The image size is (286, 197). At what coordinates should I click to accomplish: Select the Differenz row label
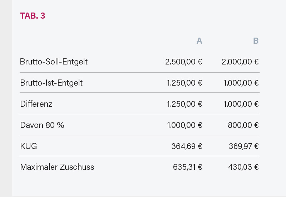tap(36, 104)
